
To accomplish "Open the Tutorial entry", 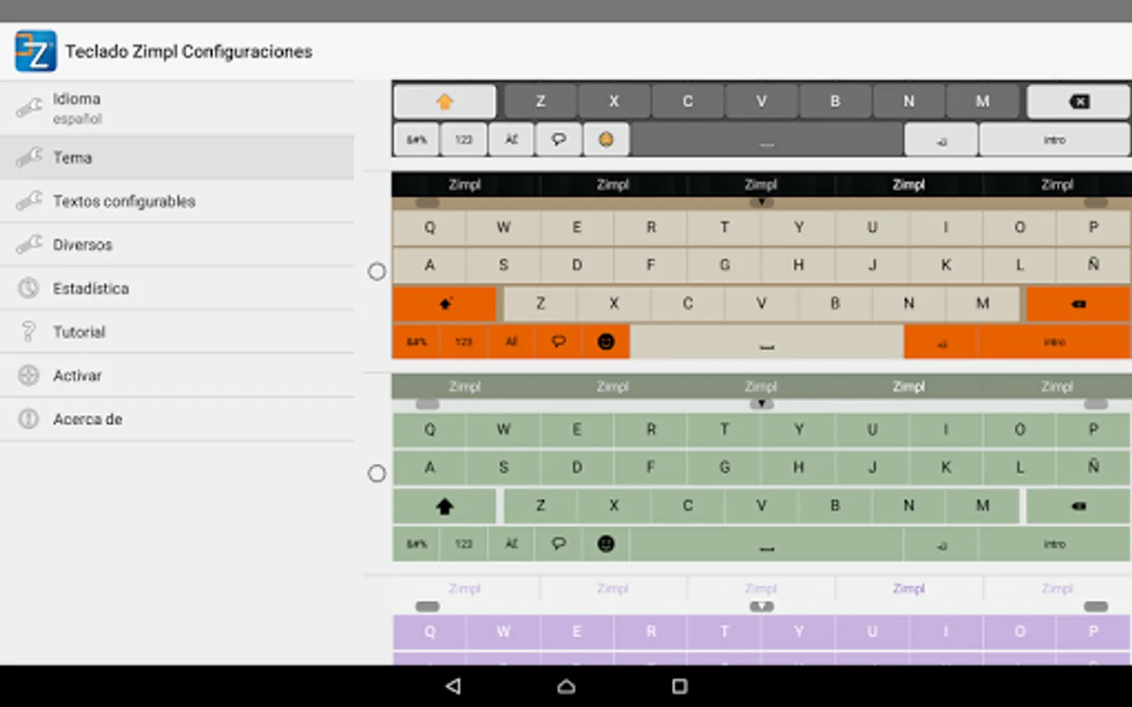I will point(177,332).
